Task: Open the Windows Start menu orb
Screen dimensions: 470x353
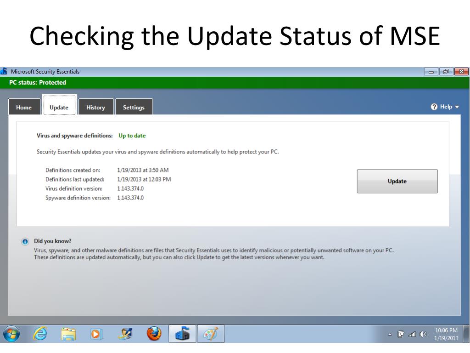Action: click(11, 334)
